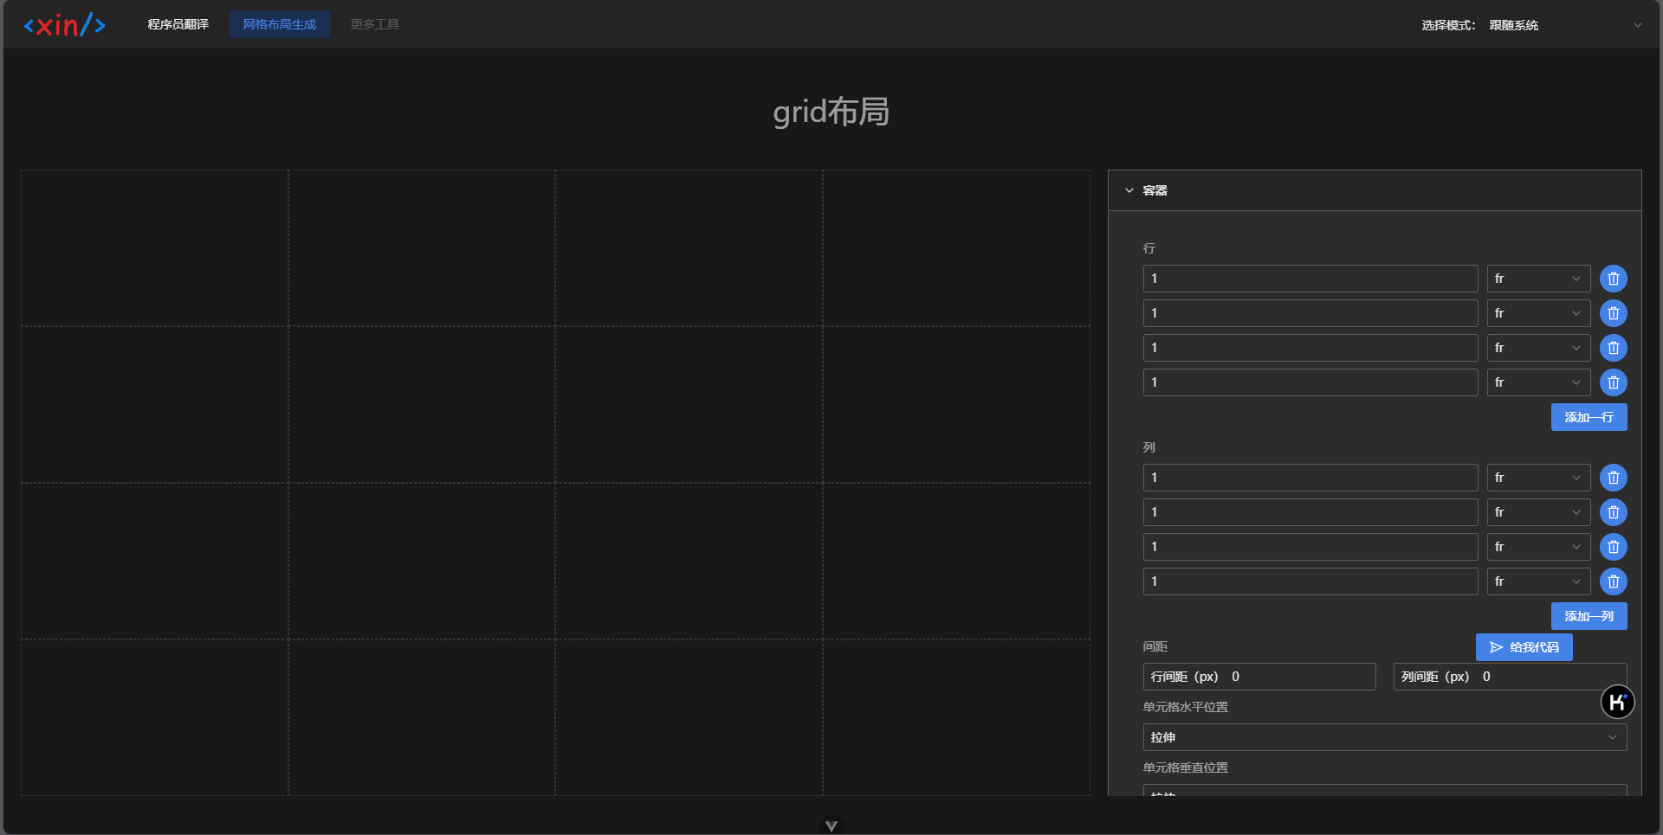Focus the second row value field

click(1310, 313)
